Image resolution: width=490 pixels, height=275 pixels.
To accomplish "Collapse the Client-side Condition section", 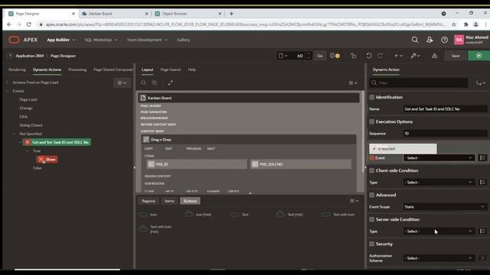I will (x=371, y=171).
